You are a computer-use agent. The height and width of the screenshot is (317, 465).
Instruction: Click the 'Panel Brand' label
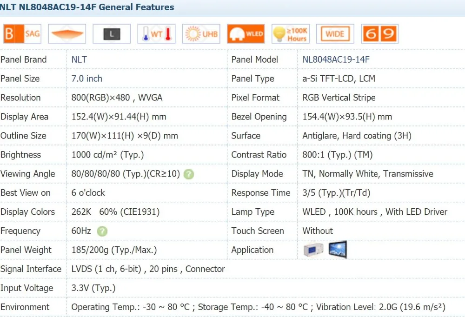23,59
